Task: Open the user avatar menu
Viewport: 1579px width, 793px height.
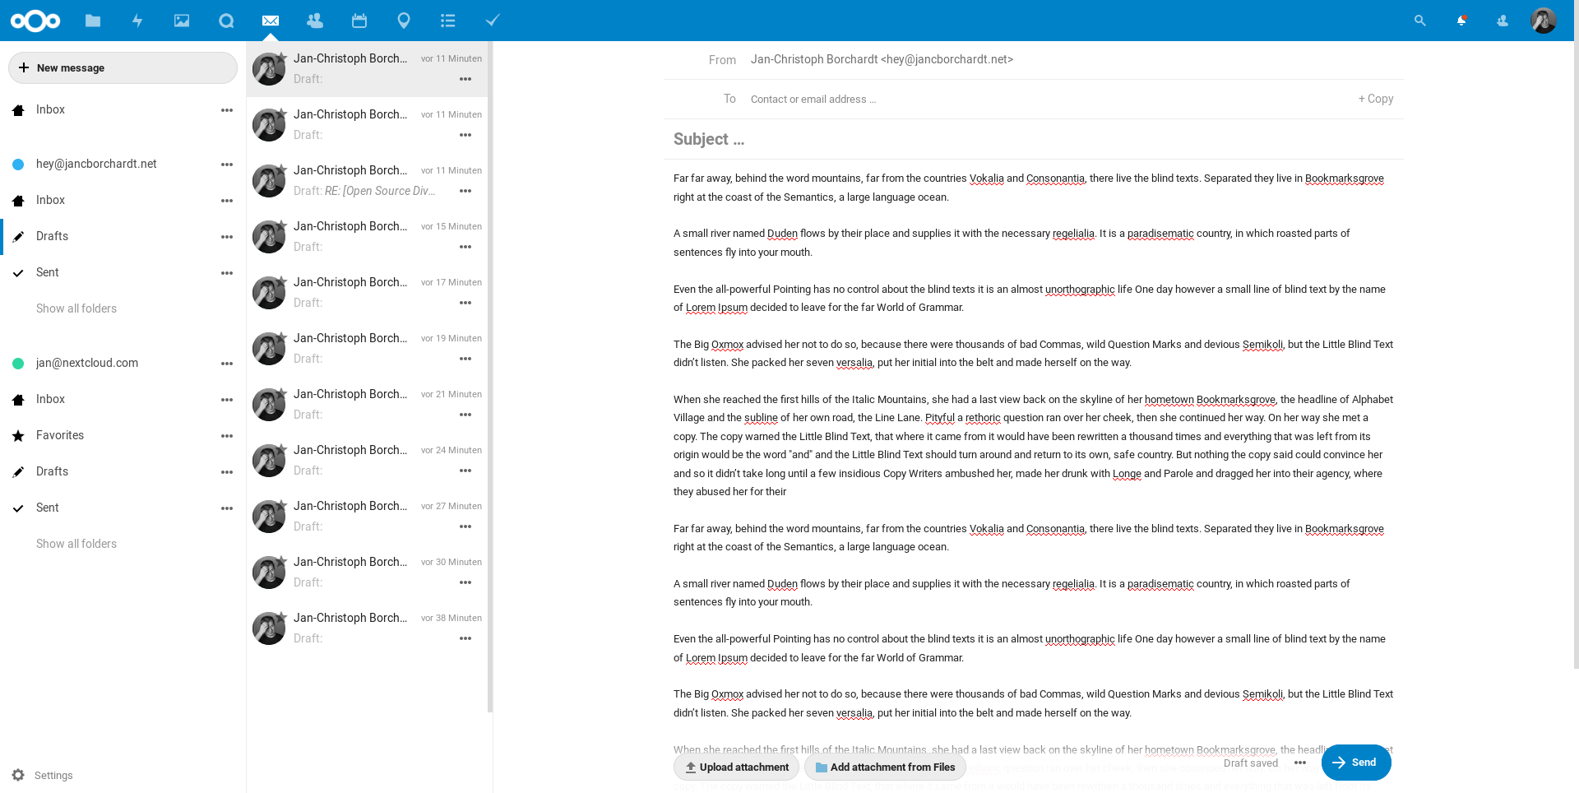Action: pyautogui.click(x=1544, y=21)
